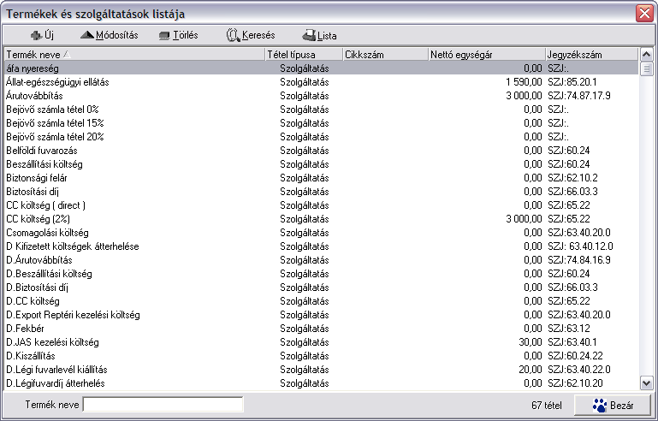Viewport: 658px width, 421px height.
Task: Click the Bezár button
Action: 613,405
